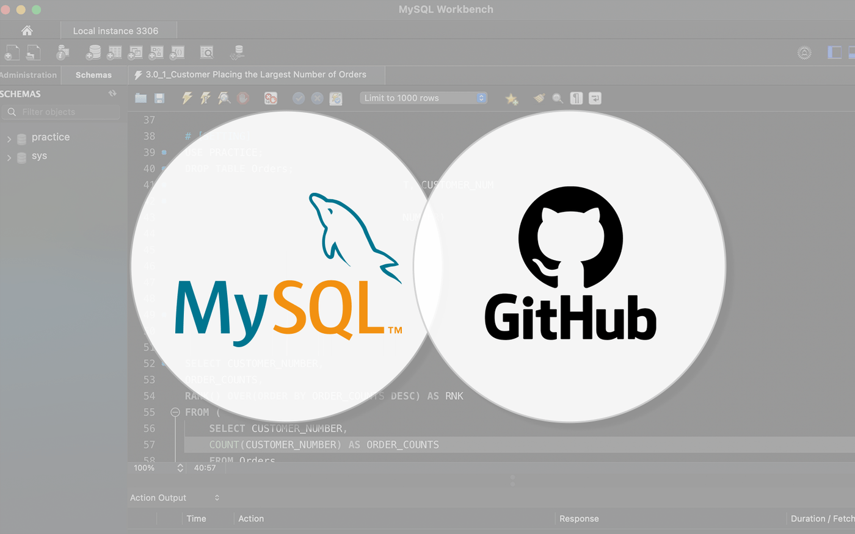855x534 pixels.
Task: Collapse the code fold at line 55
Action: click(x=175, y=413)
